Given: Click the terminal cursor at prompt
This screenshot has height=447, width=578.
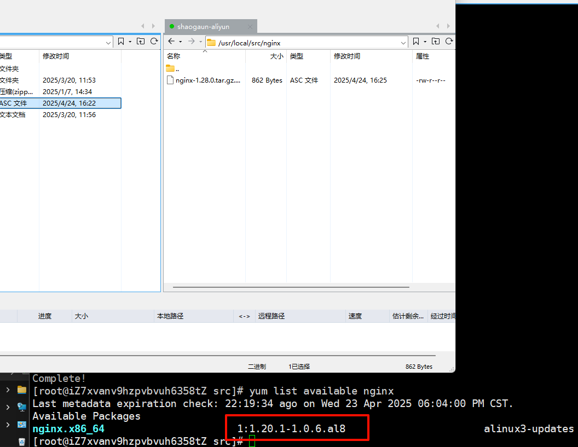Looking at the screenshot, I should [x=252, y=441].
